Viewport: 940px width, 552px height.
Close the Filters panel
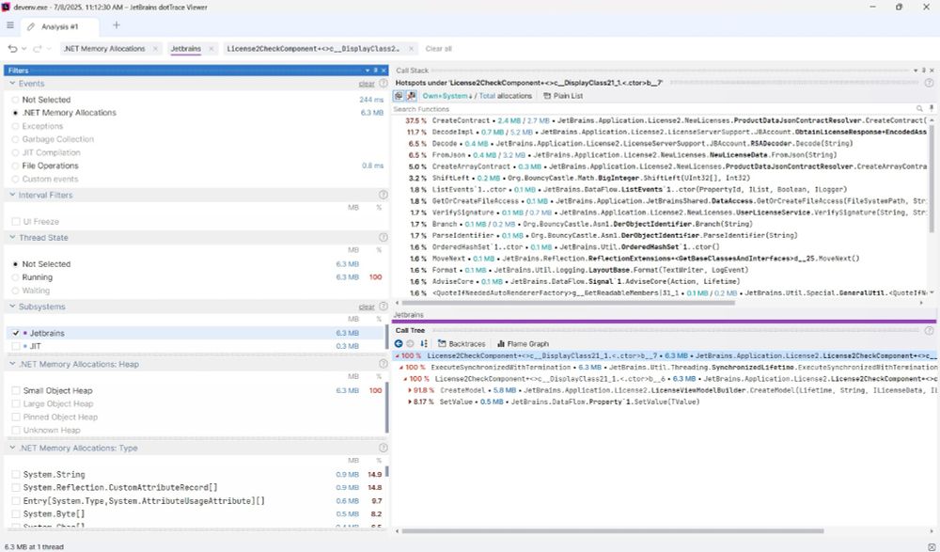pyautogui.click(x=384, y=71)
